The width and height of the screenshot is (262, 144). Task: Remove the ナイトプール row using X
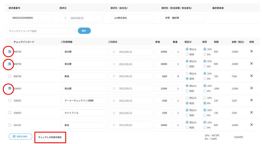(251, 112)
